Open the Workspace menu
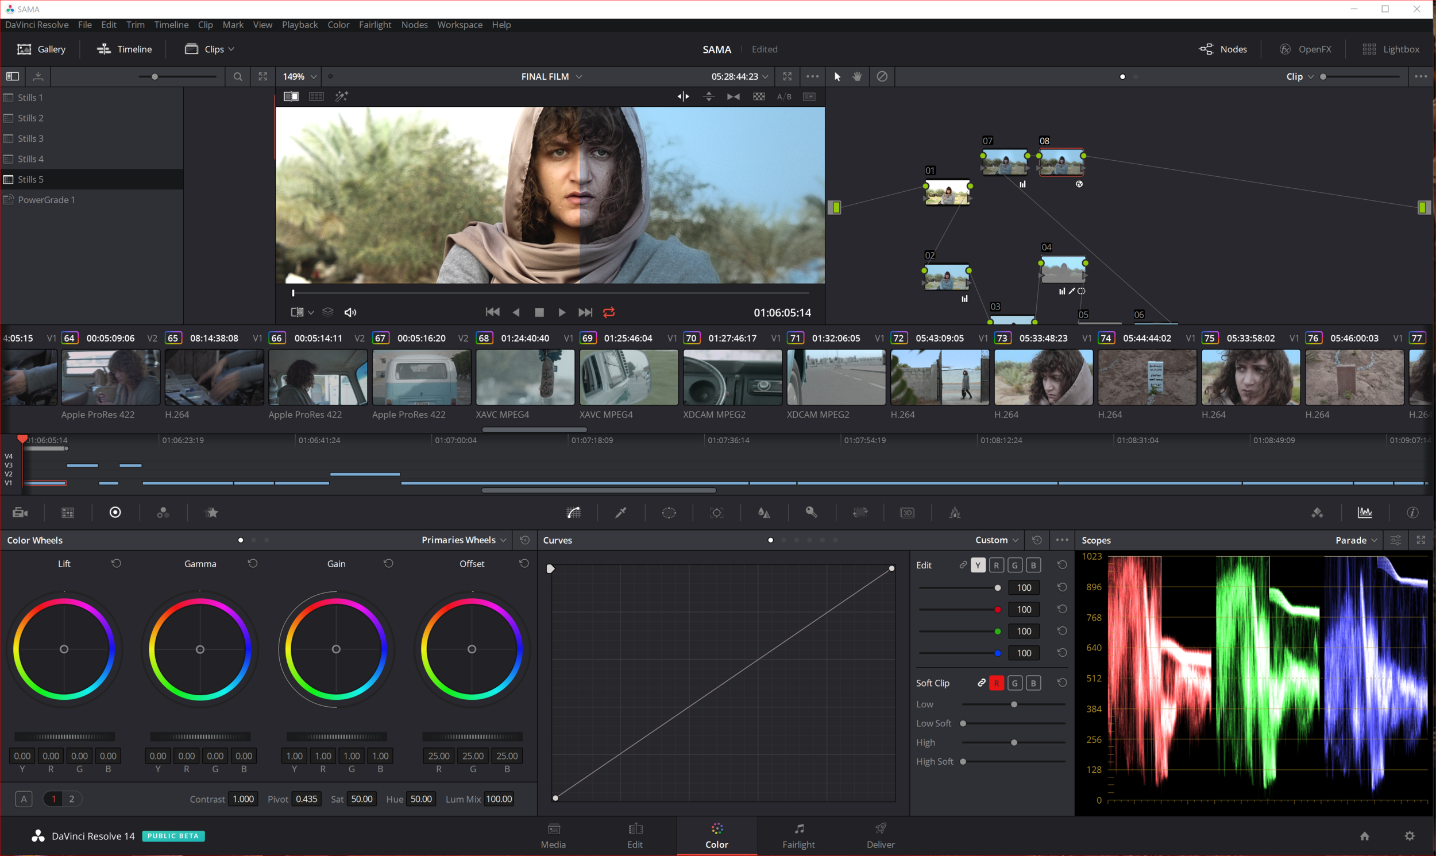 460,25
